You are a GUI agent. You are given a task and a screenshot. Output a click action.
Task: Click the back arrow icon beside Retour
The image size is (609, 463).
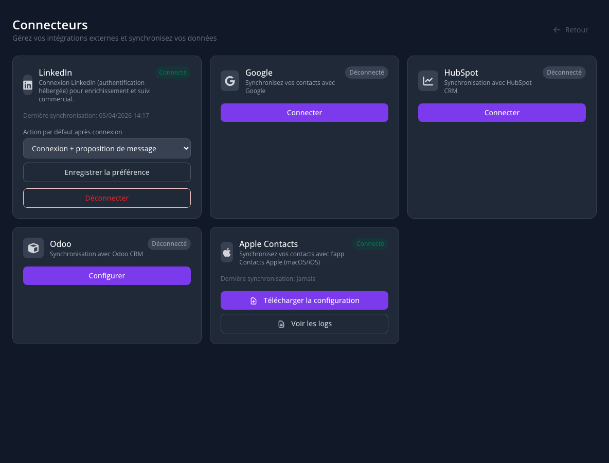557,30
